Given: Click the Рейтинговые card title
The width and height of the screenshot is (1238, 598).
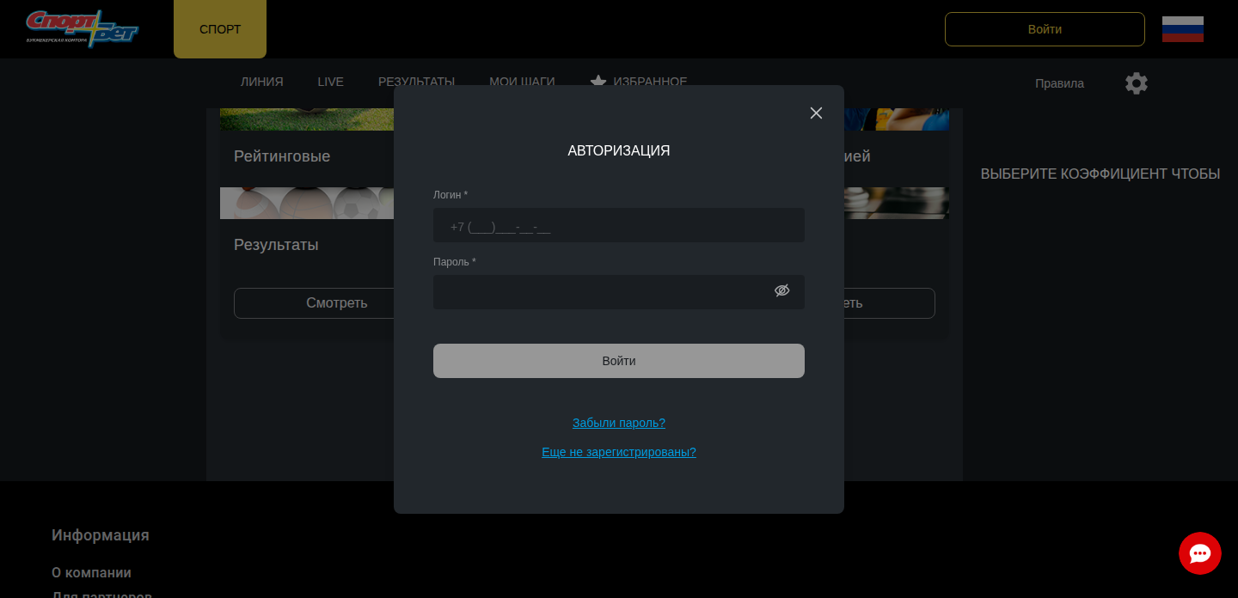Looking at the screenshot, I should coord(282,156).
